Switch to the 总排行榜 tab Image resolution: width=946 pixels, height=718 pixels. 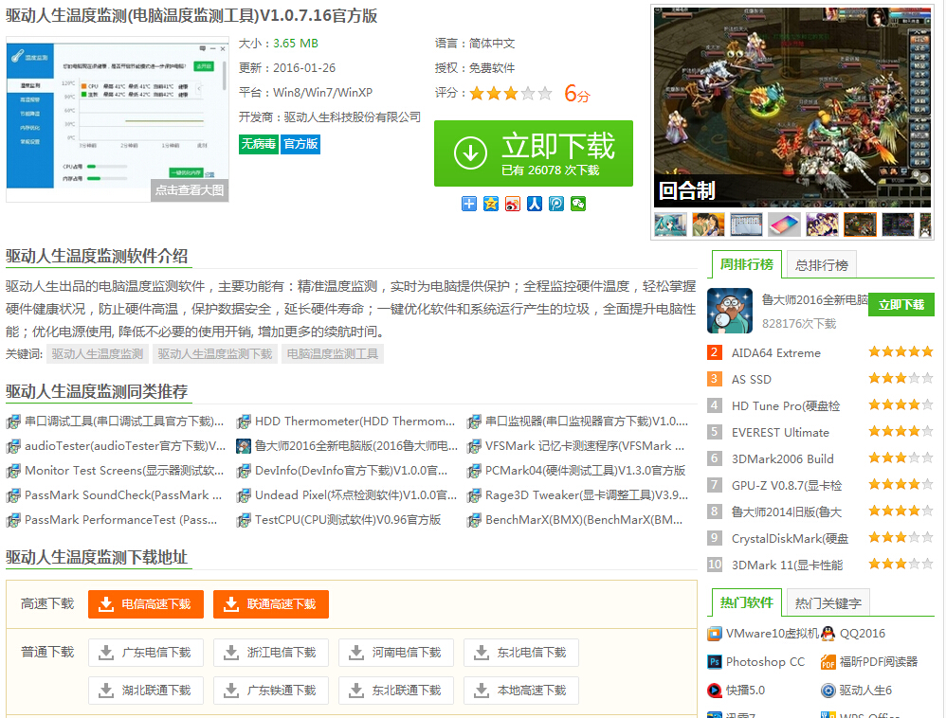(822, 265)
